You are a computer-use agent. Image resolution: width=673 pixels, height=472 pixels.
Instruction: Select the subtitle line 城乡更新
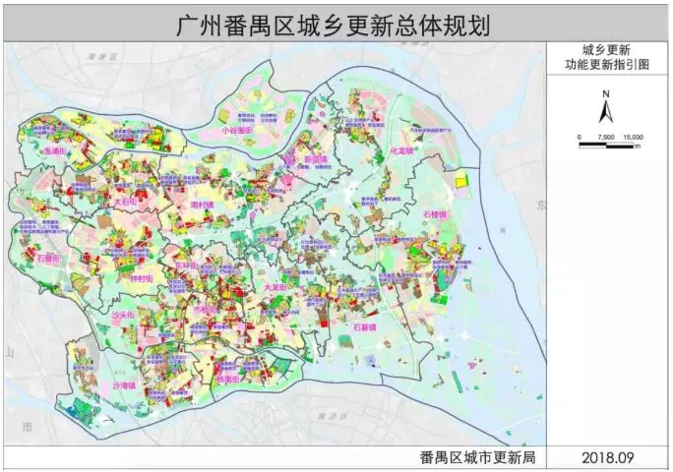tap(606, 50)
